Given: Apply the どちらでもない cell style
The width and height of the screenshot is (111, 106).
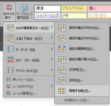Looking at the screenshot, I should pyautogui.click(x=74, y=8).
